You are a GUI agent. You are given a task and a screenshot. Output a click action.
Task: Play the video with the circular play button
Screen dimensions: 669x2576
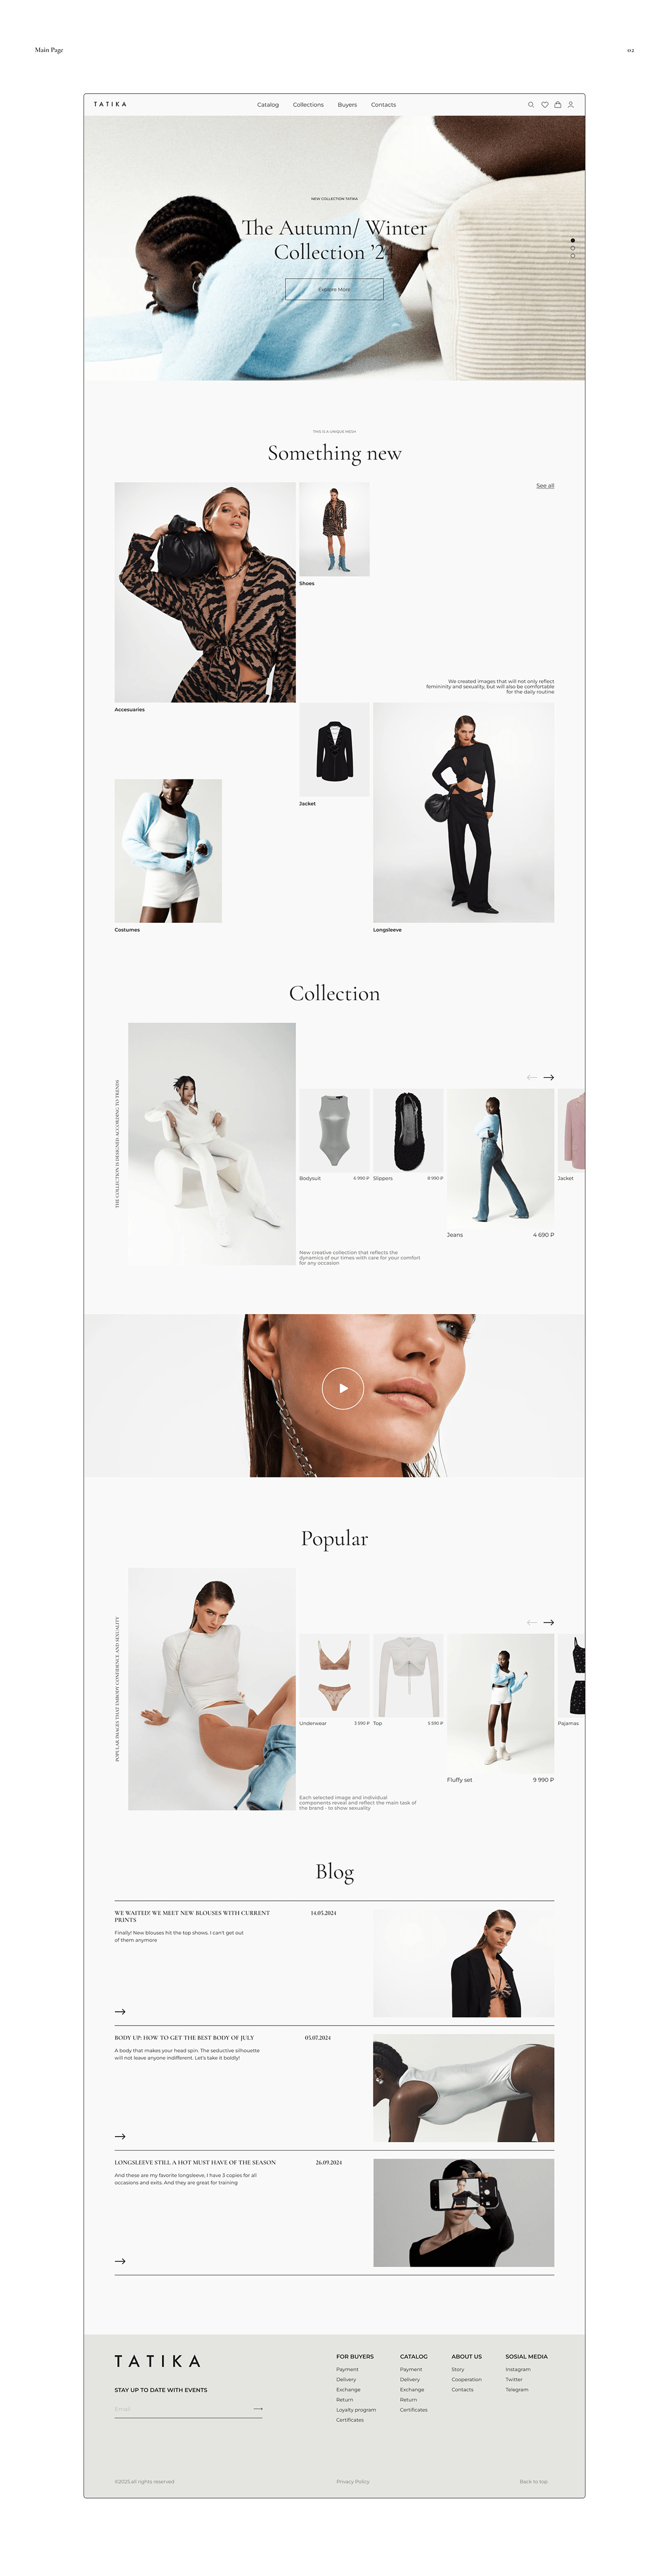[x=343, y=1388]
